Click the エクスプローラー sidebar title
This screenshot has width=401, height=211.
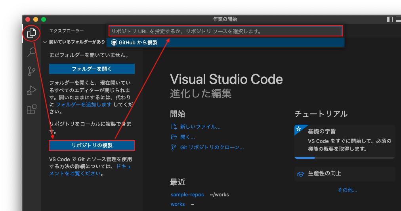click(x=67, y=30)
